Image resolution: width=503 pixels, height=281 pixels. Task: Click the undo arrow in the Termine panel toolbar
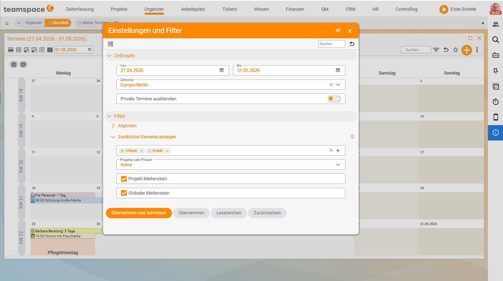[x=446, y=50]
